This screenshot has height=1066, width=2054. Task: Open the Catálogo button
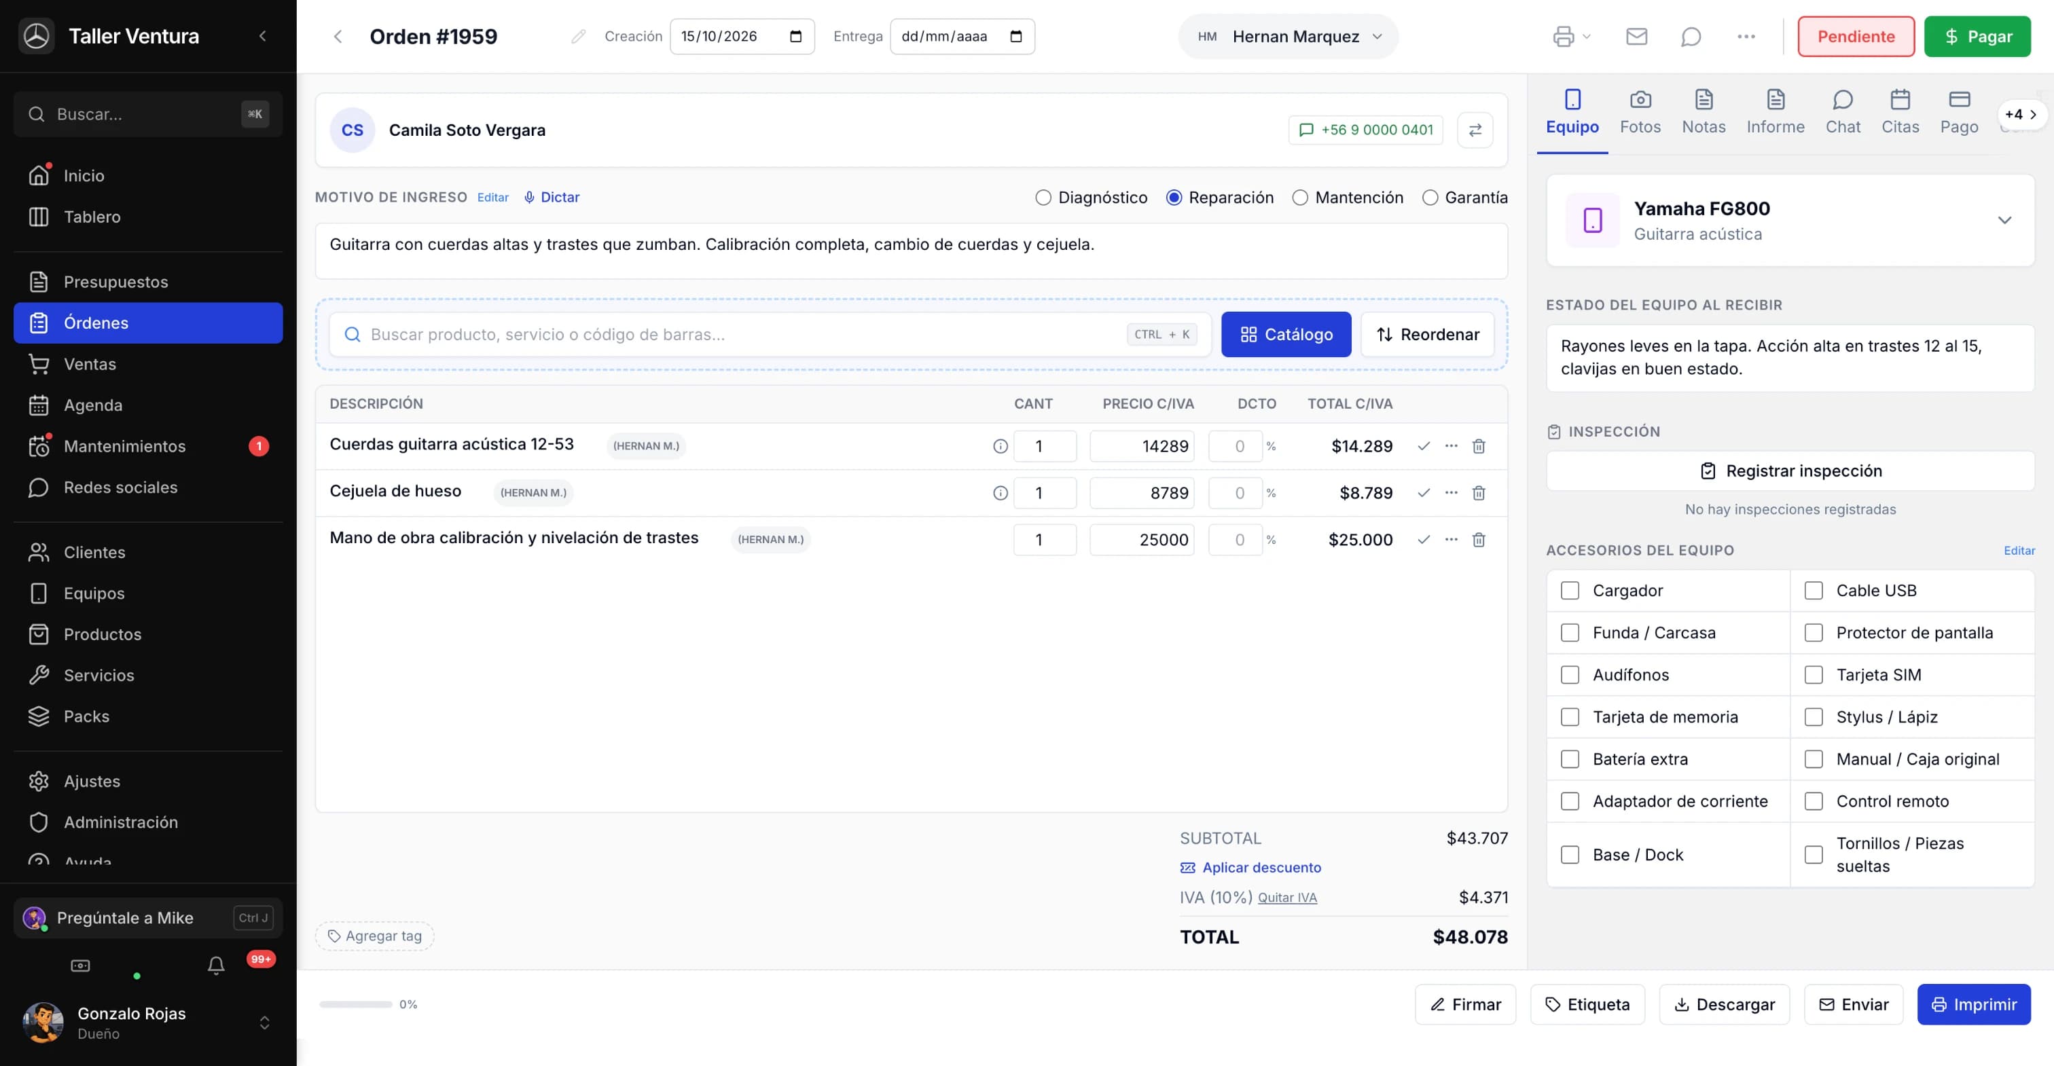tap(1285, 335)
